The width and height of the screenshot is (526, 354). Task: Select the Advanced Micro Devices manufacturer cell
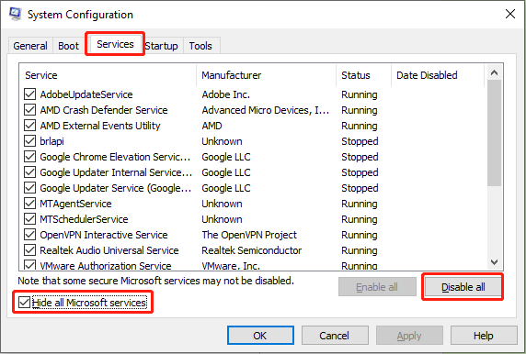(x=266, y=110)
